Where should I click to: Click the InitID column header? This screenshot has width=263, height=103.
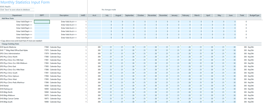[x=83, y=15]
